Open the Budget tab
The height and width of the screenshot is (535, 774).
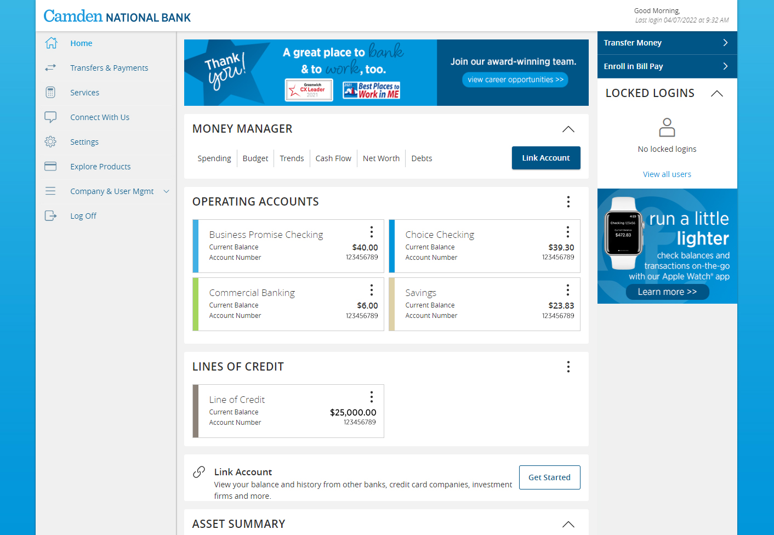[255, 158]
